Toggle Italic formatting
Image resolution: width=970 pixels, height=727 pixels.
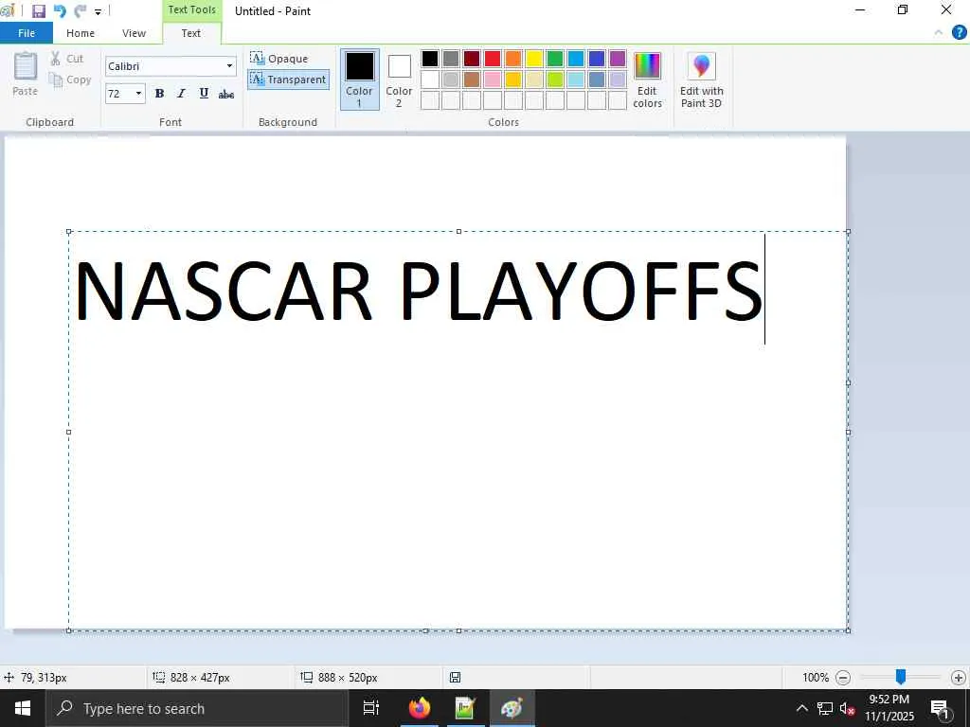point(181,94)
